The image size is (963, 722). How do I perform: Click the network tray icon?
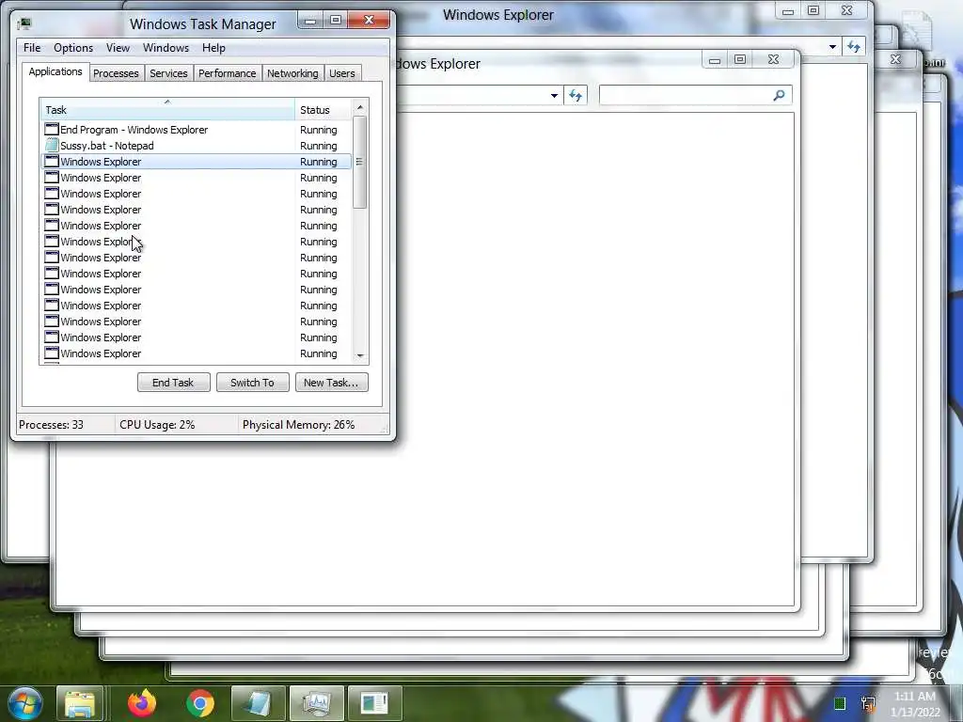pyautogui.click(x=868, y=703)
